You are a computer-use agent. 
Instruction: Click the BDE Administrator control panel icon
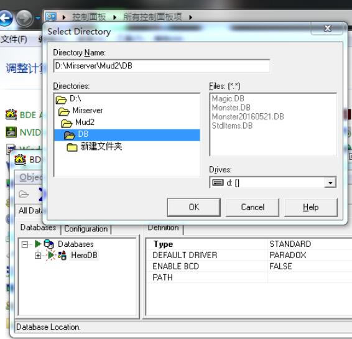[x=11, y=114]
